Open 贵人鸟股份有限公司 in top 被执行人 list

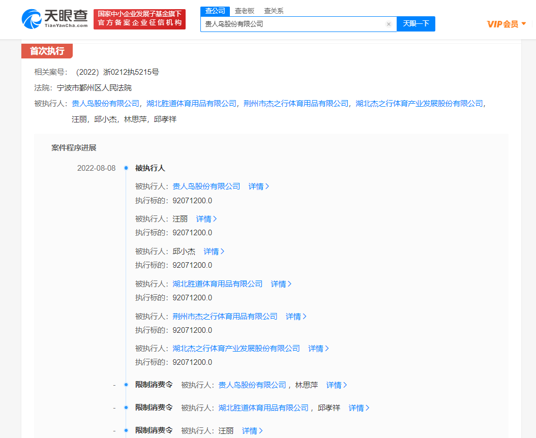pos(106,104)
